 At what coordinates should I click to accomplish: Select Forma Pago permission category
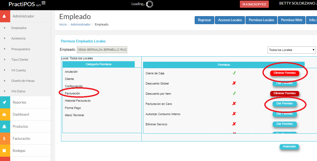click(73, 108)
